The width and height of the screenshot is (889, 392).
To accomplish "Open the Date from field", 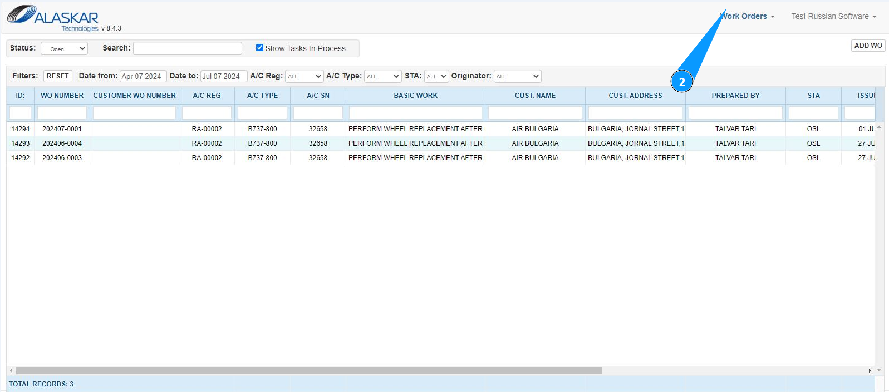I will click(x=143, y=76).
